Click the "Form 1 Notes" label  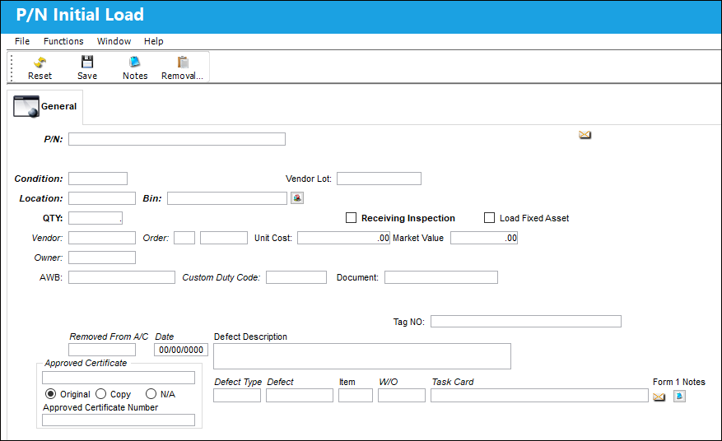tap(678, 382)
